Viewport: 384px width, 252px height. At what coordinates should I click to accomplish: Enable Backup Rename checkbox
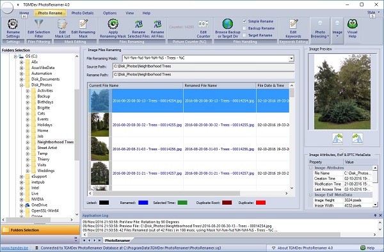click(x=244, y=28)
